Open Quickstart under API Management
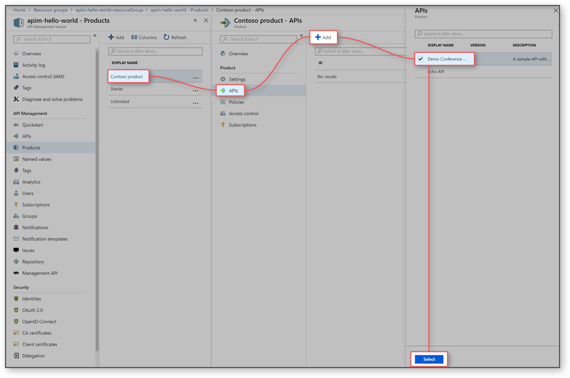This screenshot has height=378, width=570. [x=32, y=125]
